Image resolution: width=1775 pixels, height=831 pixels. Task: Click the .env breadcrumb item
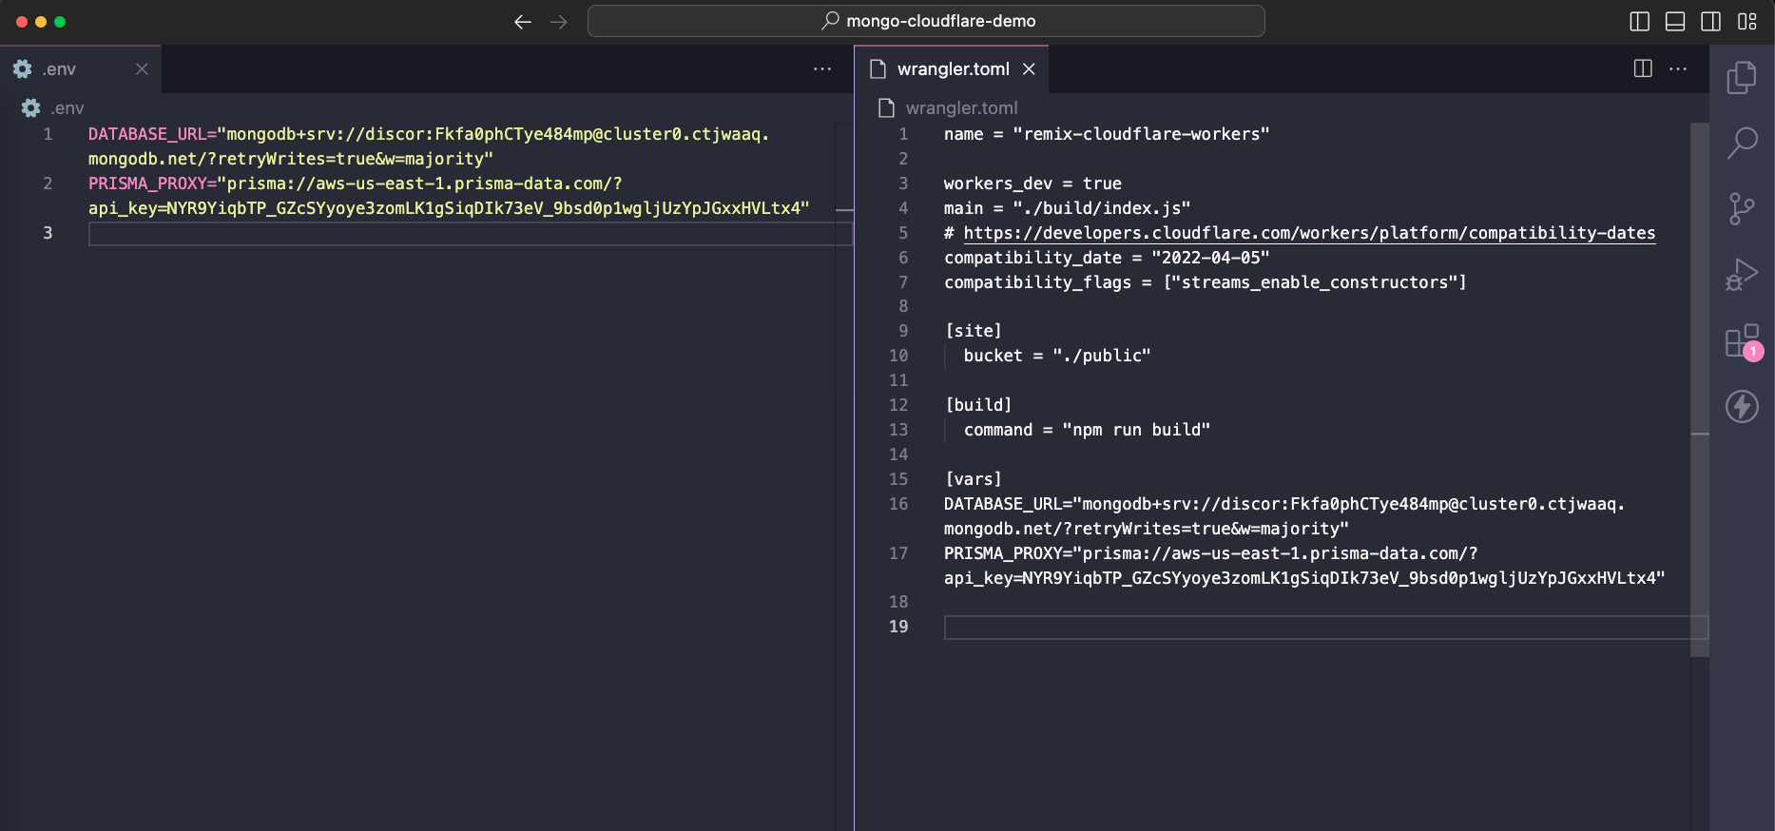[52, 108]
